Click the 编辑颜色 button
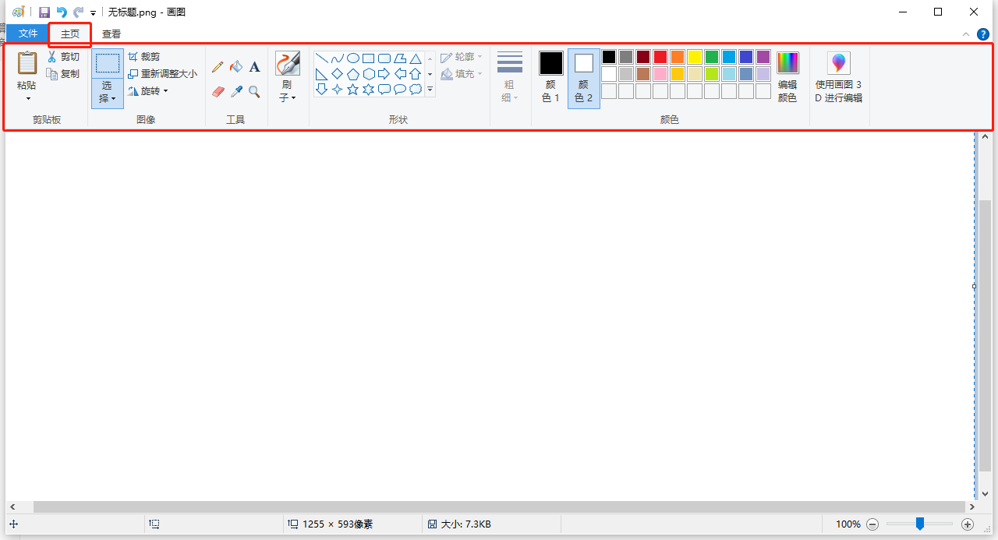Image resolution: width=998 pixels, height=540 pixels. pos(787,78)
